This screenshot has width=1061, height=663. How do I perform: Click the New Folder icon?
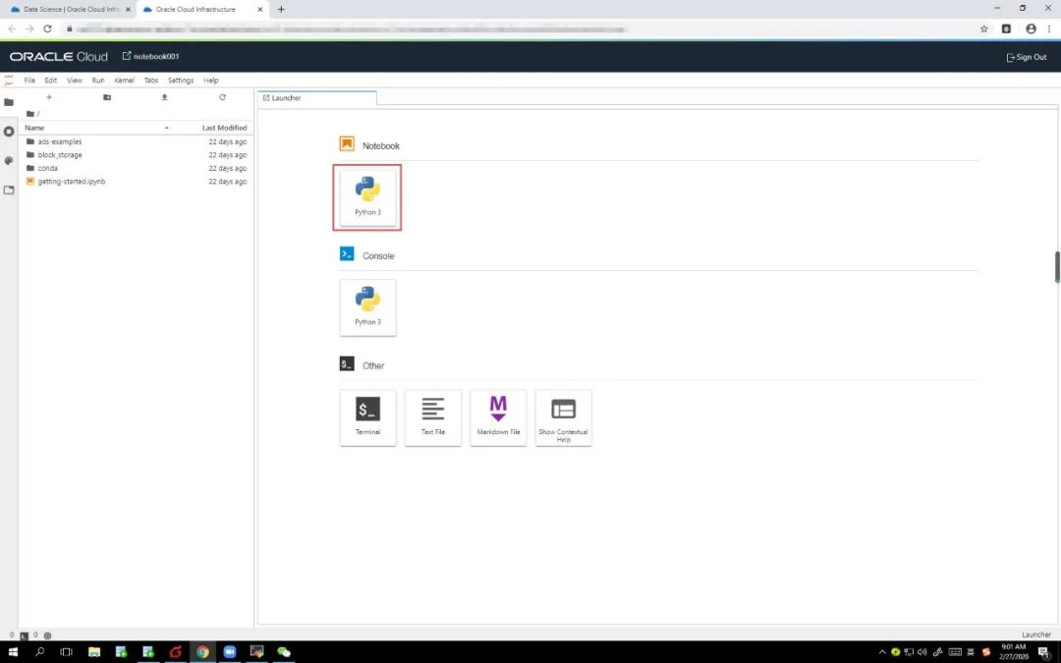click(x=107, y=97)
